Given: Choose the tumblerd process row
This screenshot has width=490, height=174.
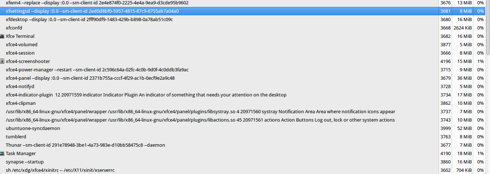Looking at the screenshot, I should 16,137.
